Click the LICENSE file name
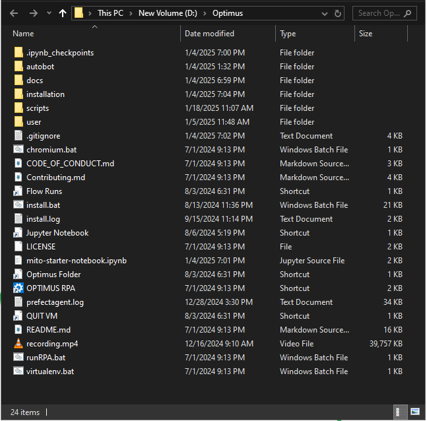Image resolution: width=427 pixels, height=421 pixels. pos(41,247)
